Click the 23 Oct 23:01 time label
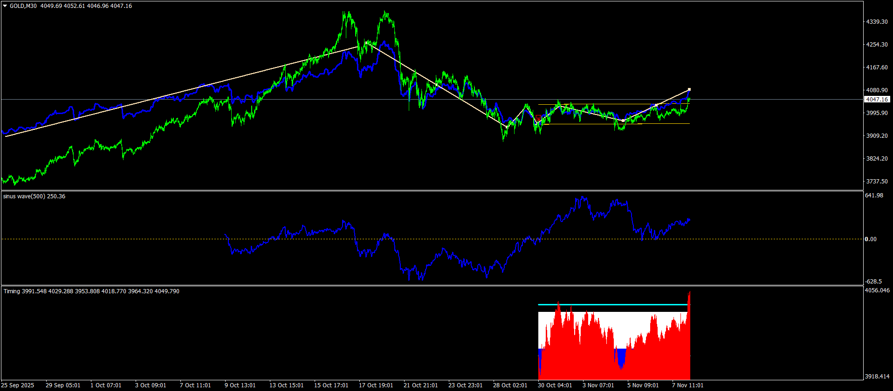 (466, 385)
